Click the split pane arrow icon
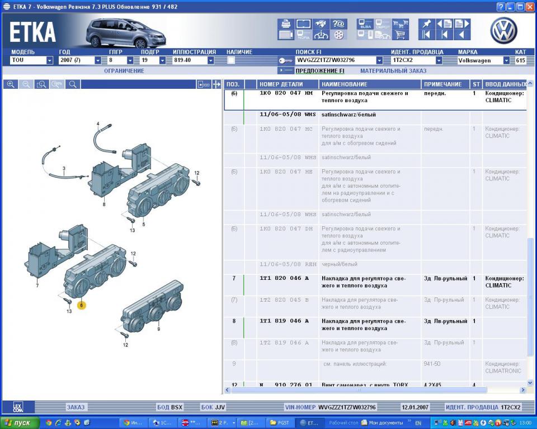Screen dimensions: 537x429 coord(216,84)
